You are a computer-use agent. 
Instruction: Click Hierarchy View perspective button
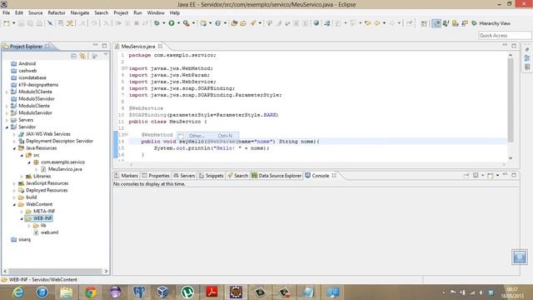point(491,23)
